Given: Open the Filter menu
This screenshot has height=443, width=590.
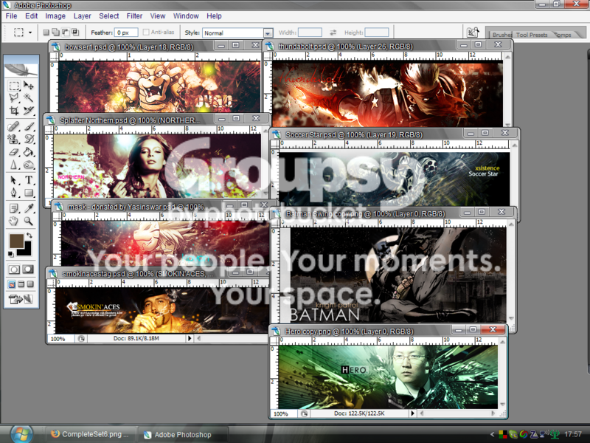Looking at the screenshot, I should pos(134,16).
